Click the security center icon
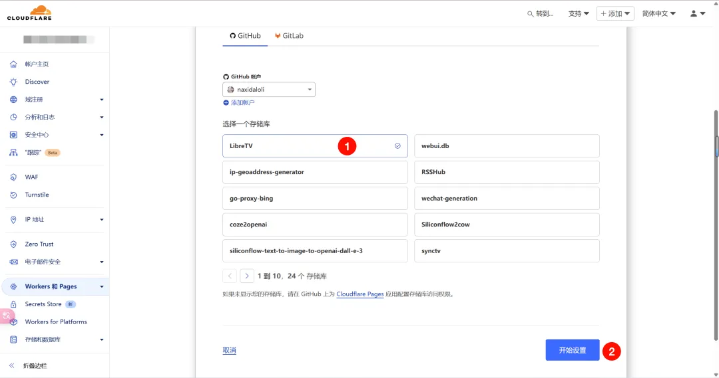Viewport: 719px width, 378px height. pyautogui.click(x=13, y=135)
